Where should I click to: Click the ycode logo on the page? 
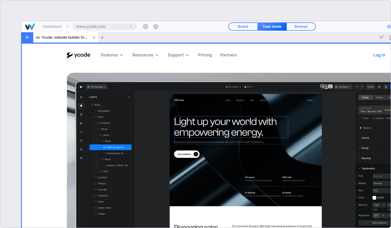click(78, 55)
